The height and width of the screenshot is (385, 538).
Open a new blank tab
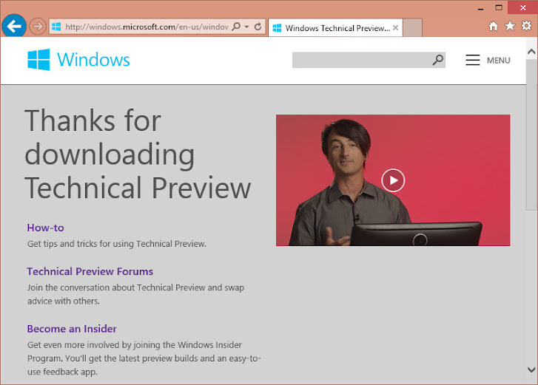point(412,28)
